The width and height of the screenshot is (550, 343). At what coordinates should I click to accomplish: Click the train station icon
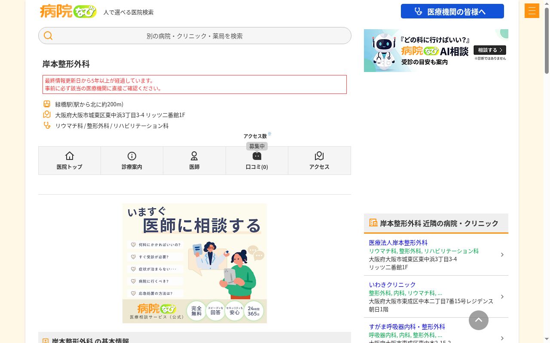pos(47,104)
